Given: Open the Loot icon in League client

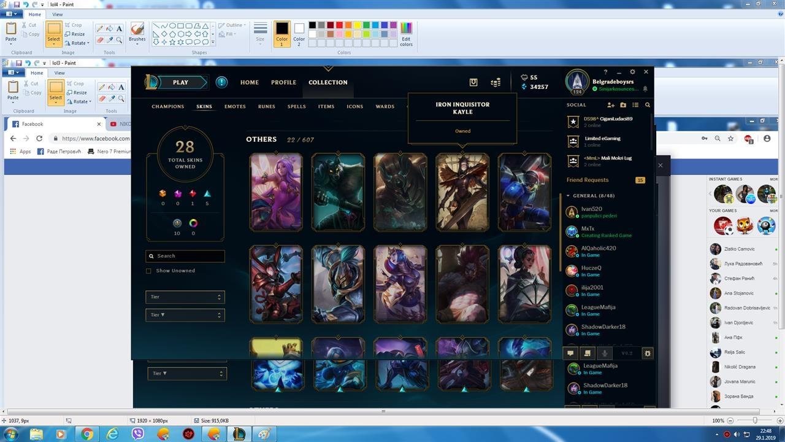Looking at the screenshot, I should 473,82.
